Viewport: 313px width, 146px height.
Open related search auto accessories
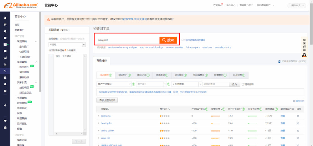pyautogui.click(x=174, y=48)
